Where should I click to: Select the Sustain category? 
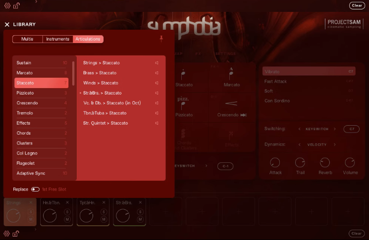pos(42,63)
